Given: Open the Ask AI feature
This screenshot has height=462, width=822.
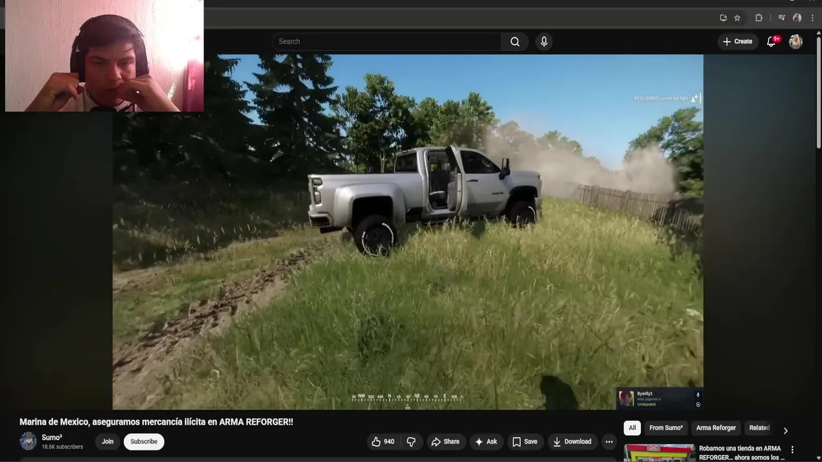Looking at the screenshot, I should (485, 441).
